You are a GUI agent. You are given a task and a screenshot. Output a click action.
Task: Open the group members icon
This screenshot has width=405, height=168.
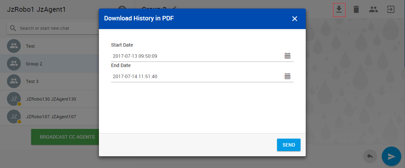[373, 9]
